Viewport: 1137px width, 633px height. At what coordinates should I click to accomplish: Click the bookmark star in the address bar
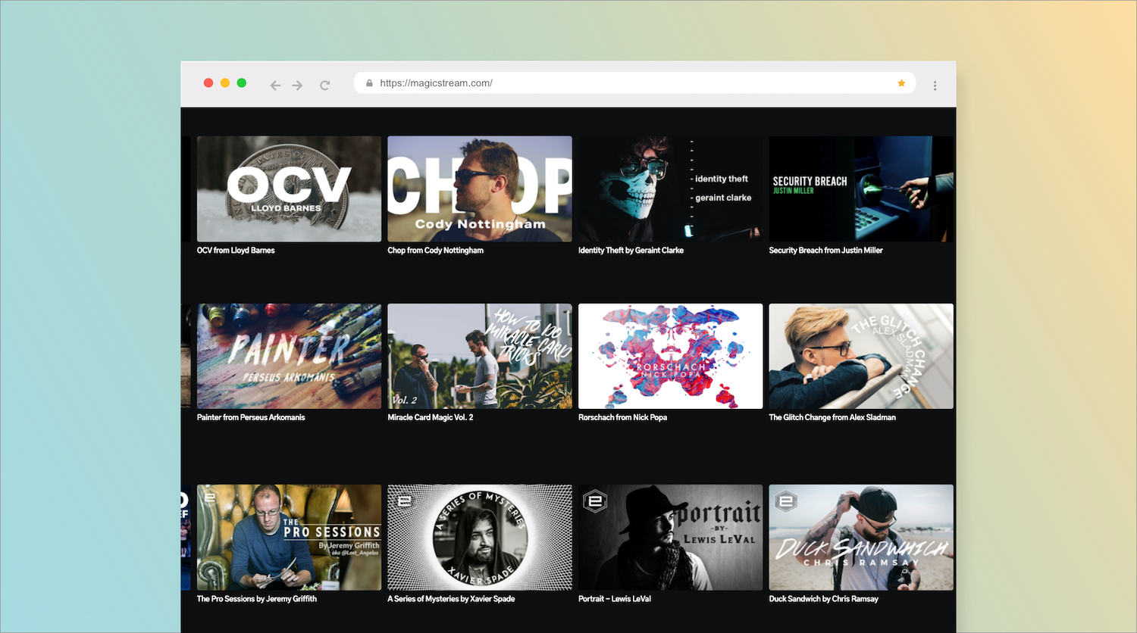pyautogui.click(x=901, y=83)
